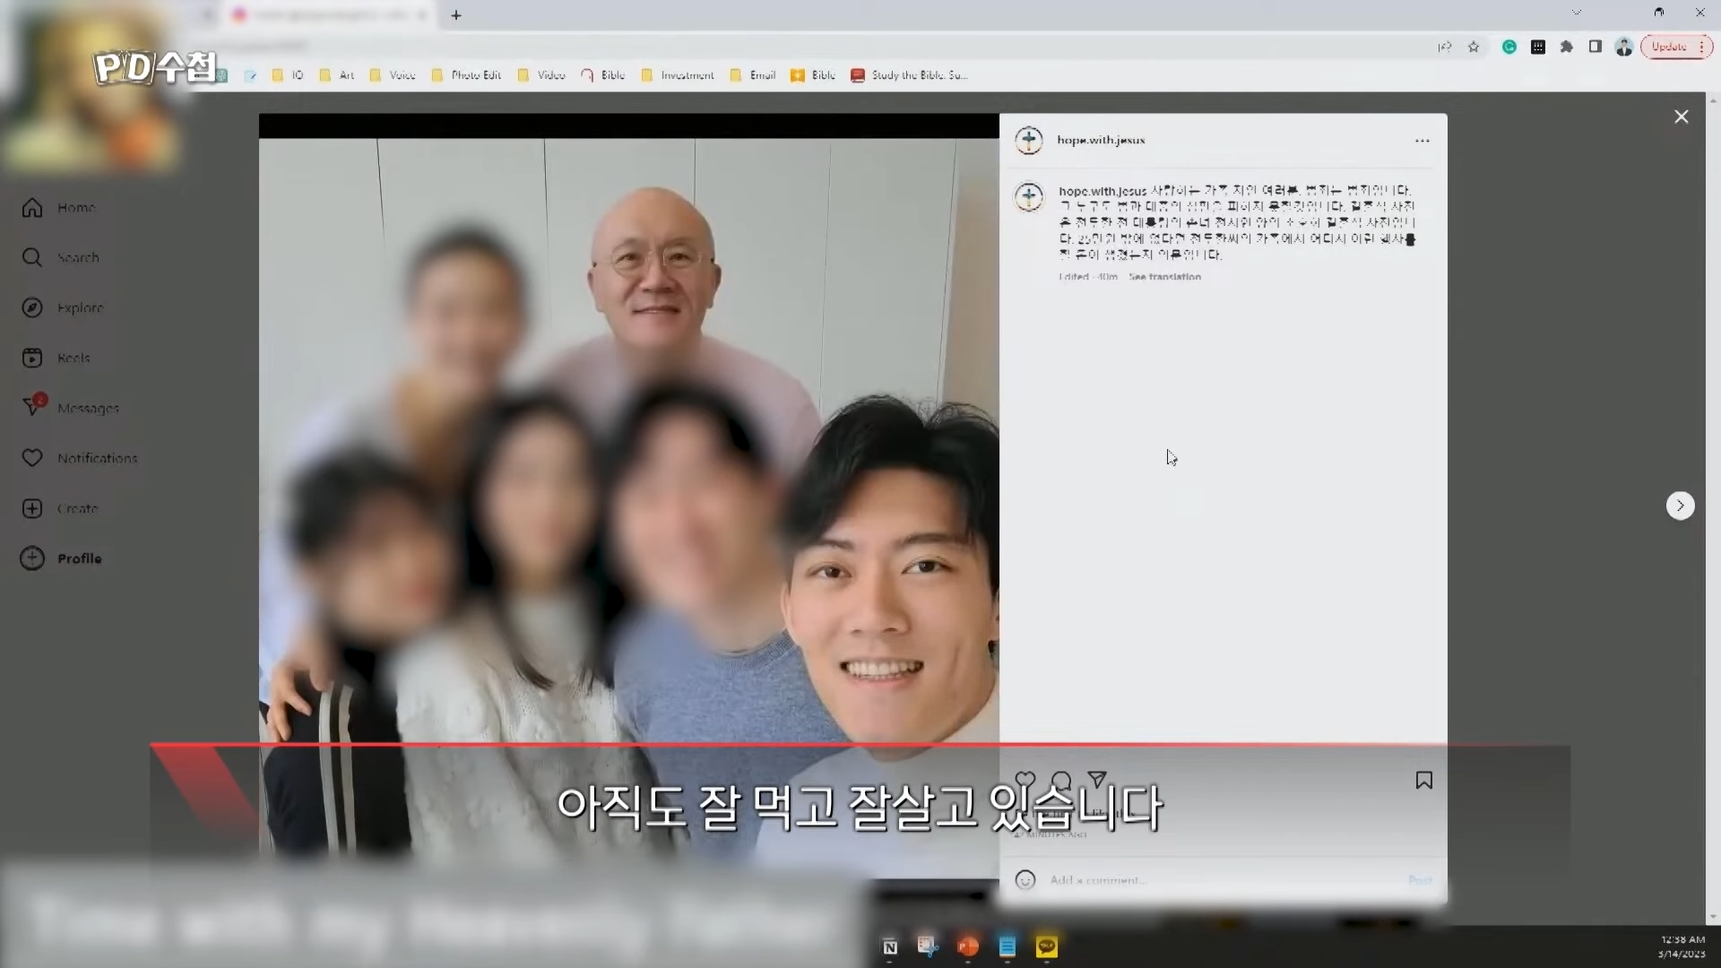
Task: Open Notion from the taskbar
Action: (x=890, y=947)
